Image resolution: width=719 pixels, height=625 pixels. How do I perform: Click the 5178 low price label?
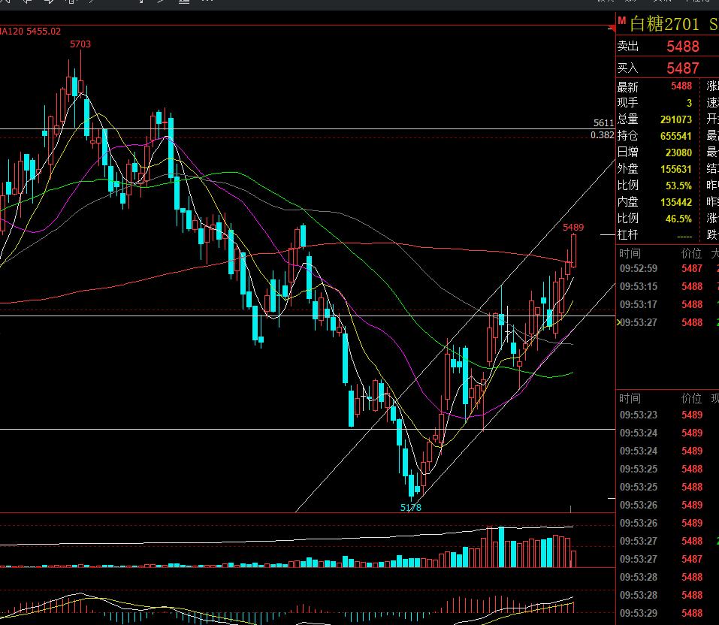411,508
